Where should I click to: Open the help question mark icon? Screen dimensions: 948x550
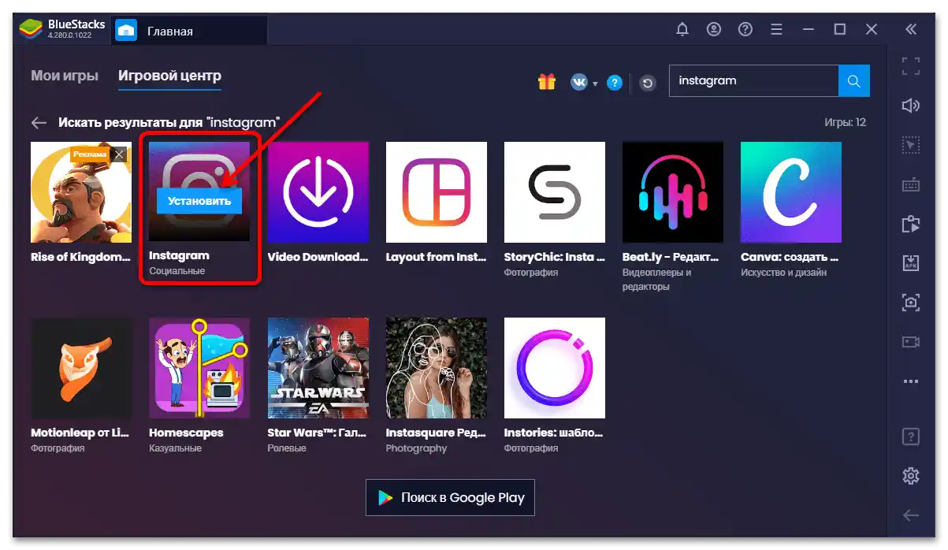[745, 30]
